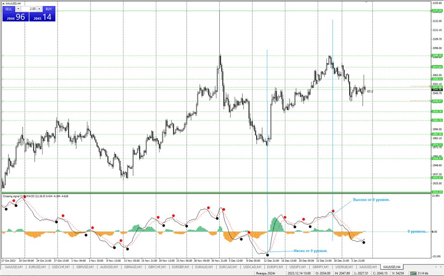This screenshot has height=276, width=444.
Task: Increase lot volume with the up arrow
Action: (40, 9)
